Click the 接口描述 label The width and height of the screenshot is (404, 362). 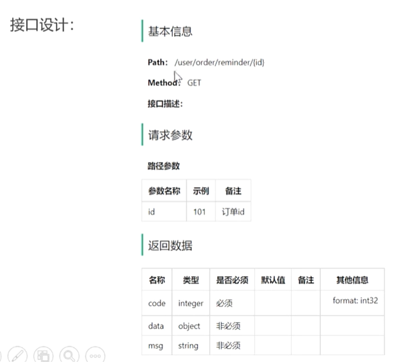click(165, 104)
